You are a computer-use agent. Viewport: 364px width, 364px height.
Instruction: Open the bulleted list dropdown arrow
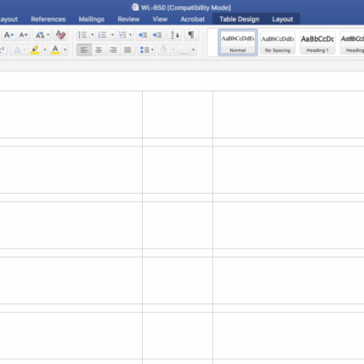[93, 35]
